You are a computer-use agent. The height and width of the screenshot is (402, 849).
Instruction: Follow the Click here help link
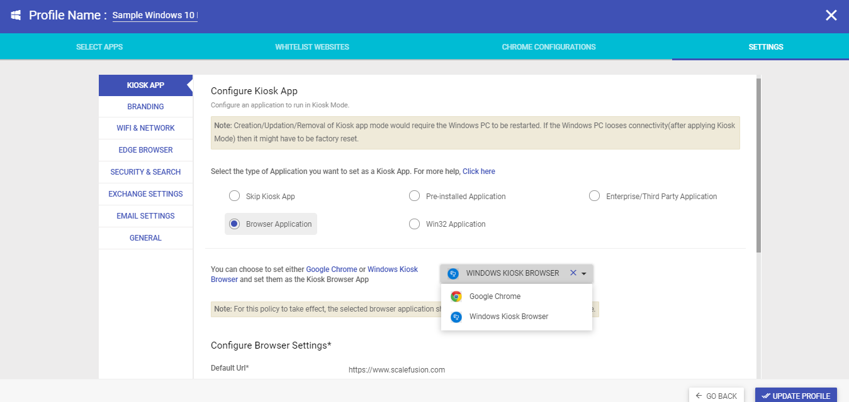[x=479, y=171]
